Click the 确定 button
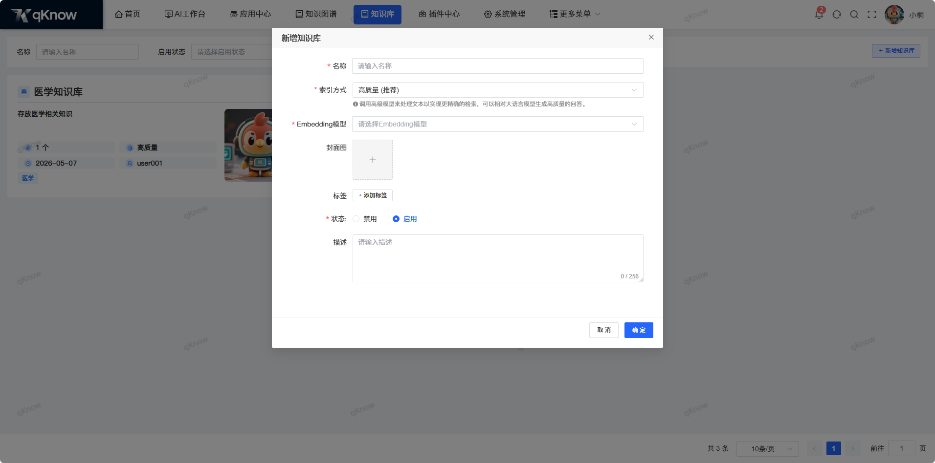 coord(639,330)
